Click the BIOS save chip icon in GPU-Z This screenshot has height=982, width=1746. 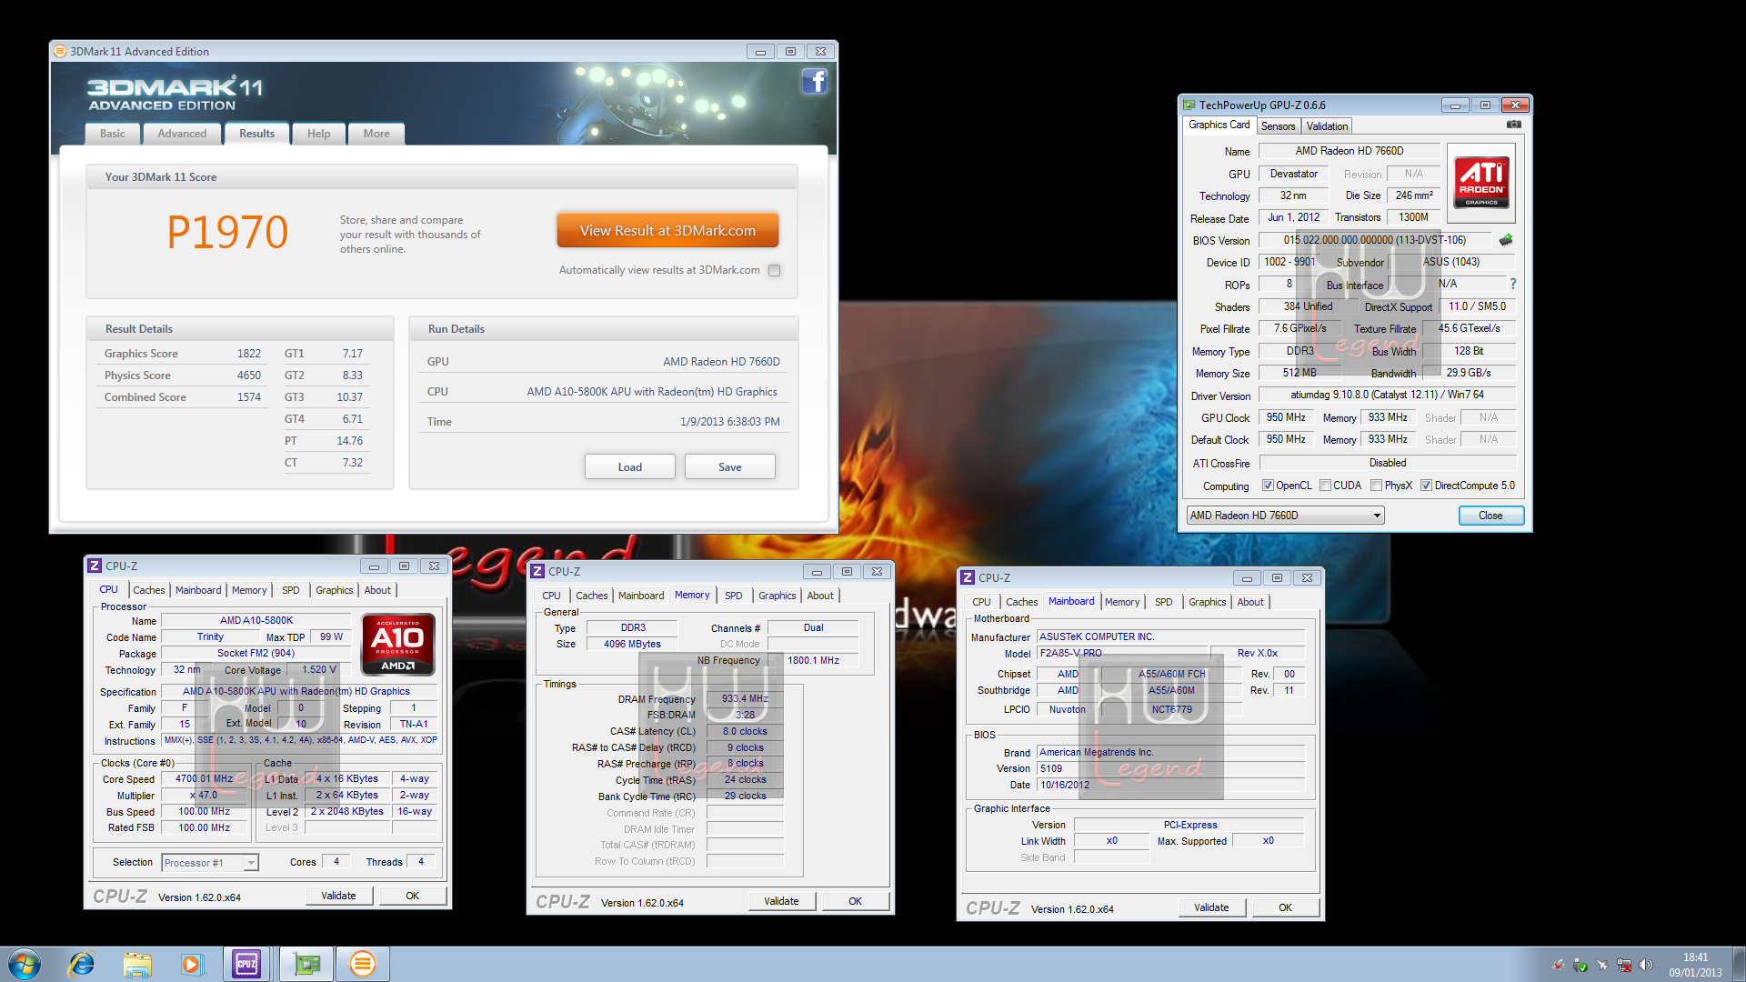click(1506, 240)
